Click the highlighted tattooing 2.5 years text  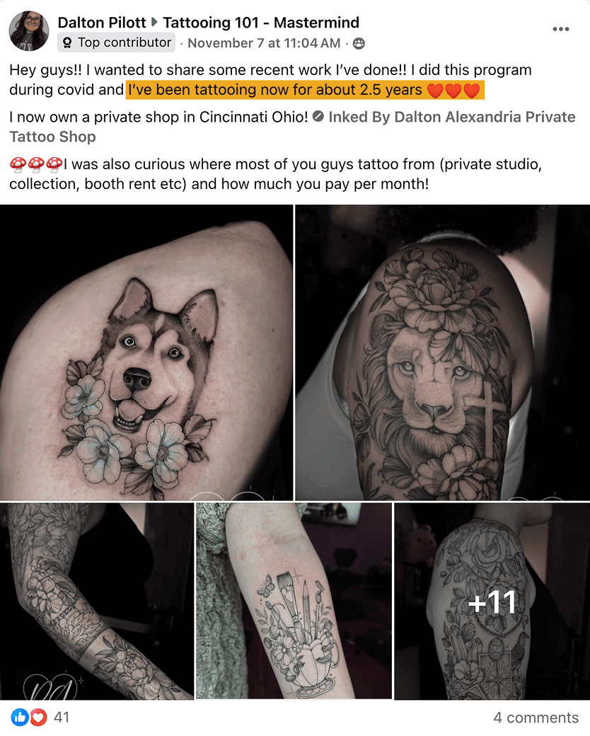[x=305, y=90]
